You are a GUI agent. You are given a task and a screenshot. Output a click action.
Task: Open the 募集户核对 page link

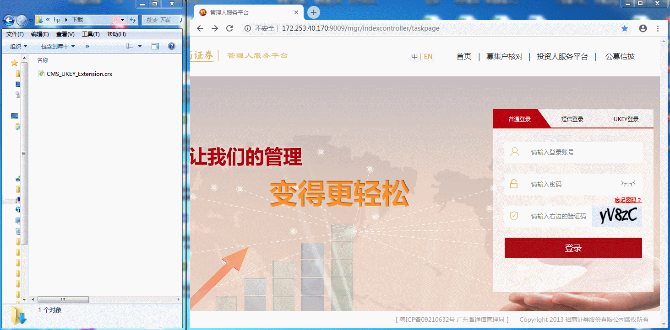pos(505,57)
